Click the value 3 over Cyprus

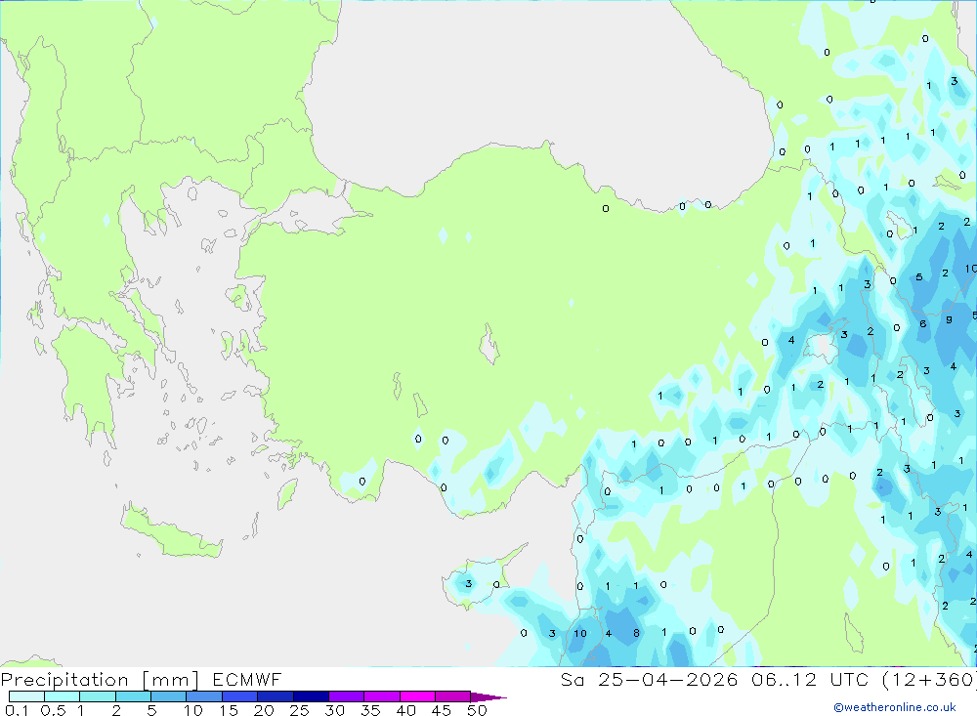click(469, 584)
